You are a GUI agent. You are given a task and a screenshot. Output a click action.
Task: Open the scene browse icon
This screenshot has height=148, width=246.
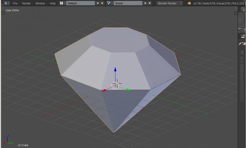point(110,3)
